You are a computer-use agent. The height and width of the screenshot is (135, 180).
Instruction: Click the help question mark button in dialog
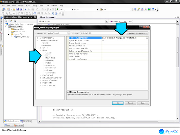141,27
